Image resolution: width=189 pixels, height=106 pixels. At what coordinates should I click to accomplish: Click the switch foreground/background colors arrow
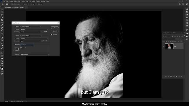tap(3, 66)
